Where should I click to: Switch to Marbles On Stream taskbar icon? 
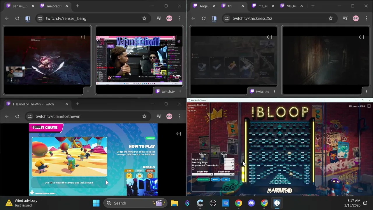pos(277,203)
